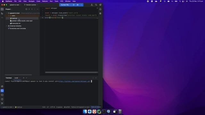Click LF line separator in status bar
The image size is (205, 115).
(x=48, y=107)
